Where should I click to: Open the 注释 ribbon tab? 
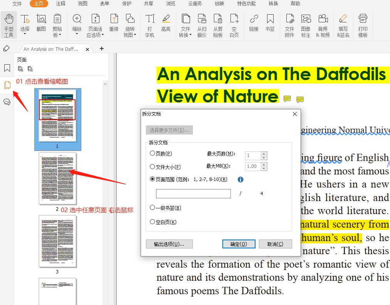(61, 4)
